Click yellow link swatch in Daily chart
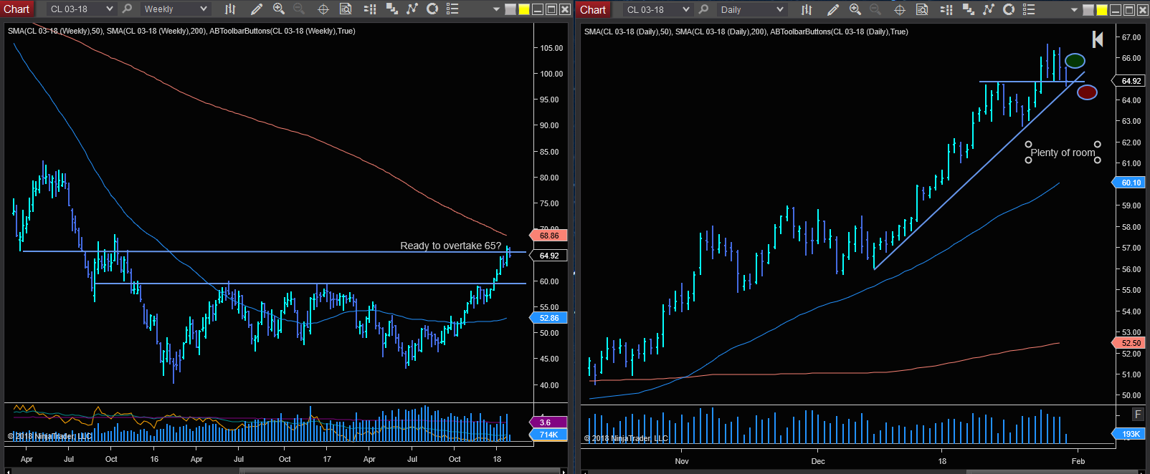This screenshot has height=474, width=1150. pyautogui.click(x=1101, y=9)
